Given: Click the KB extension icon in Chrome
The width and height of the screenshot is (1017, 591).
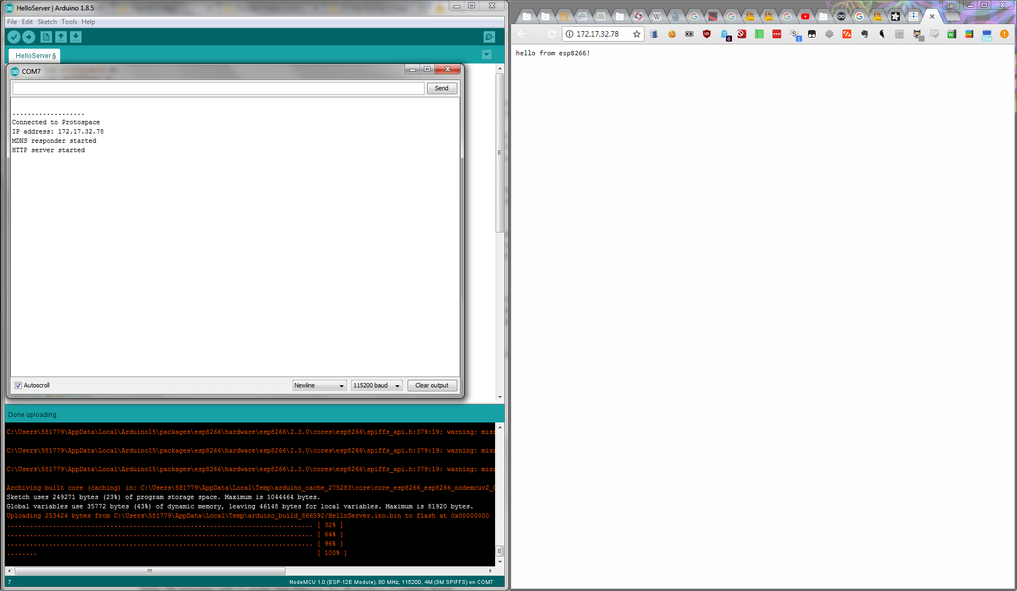Looking at the screenshot, I should 689,34.
